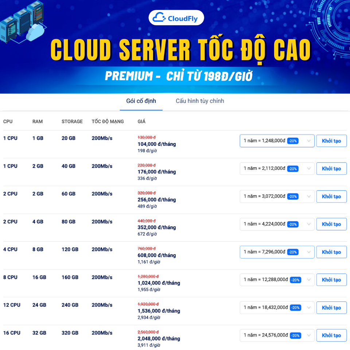Open billing dropdown showing 1 năm = 18,432,000đ

pyautogui.click(x=277, y=308)
